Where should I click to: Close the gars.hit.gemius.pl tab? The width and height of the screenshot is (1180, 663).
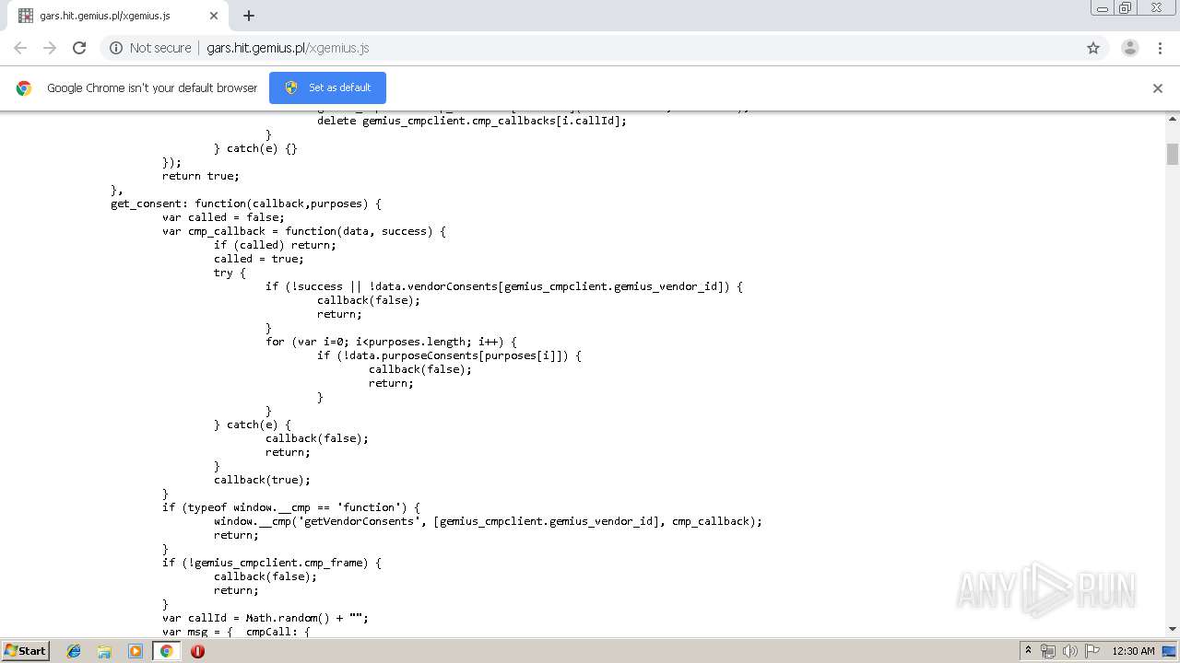pos(214,16)
